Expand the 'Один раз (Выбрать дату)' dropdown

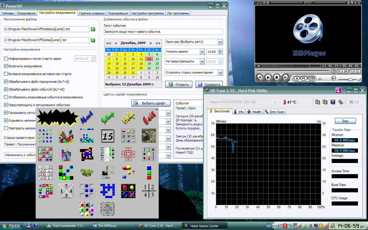coord(220,42)
